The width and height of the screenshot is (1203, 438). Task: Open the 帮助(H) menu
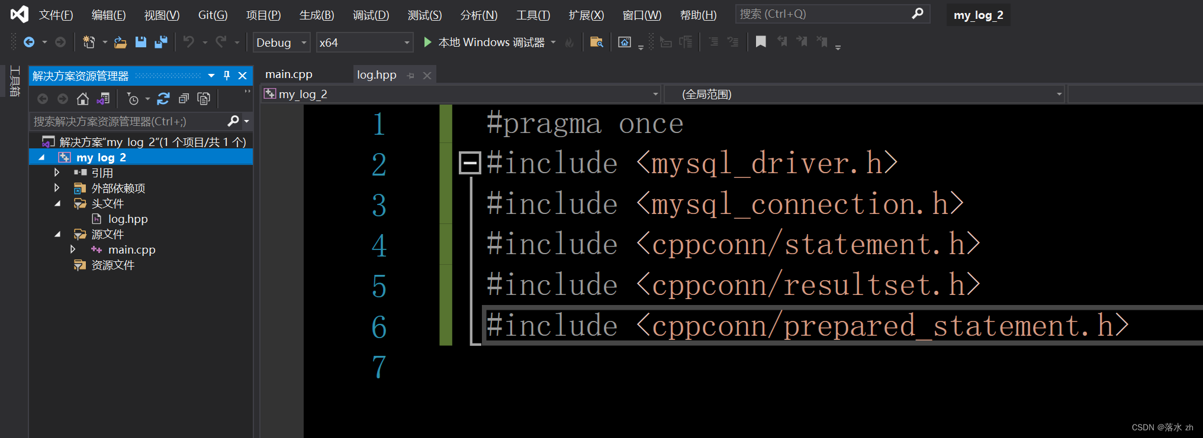[x=698, y=15]
